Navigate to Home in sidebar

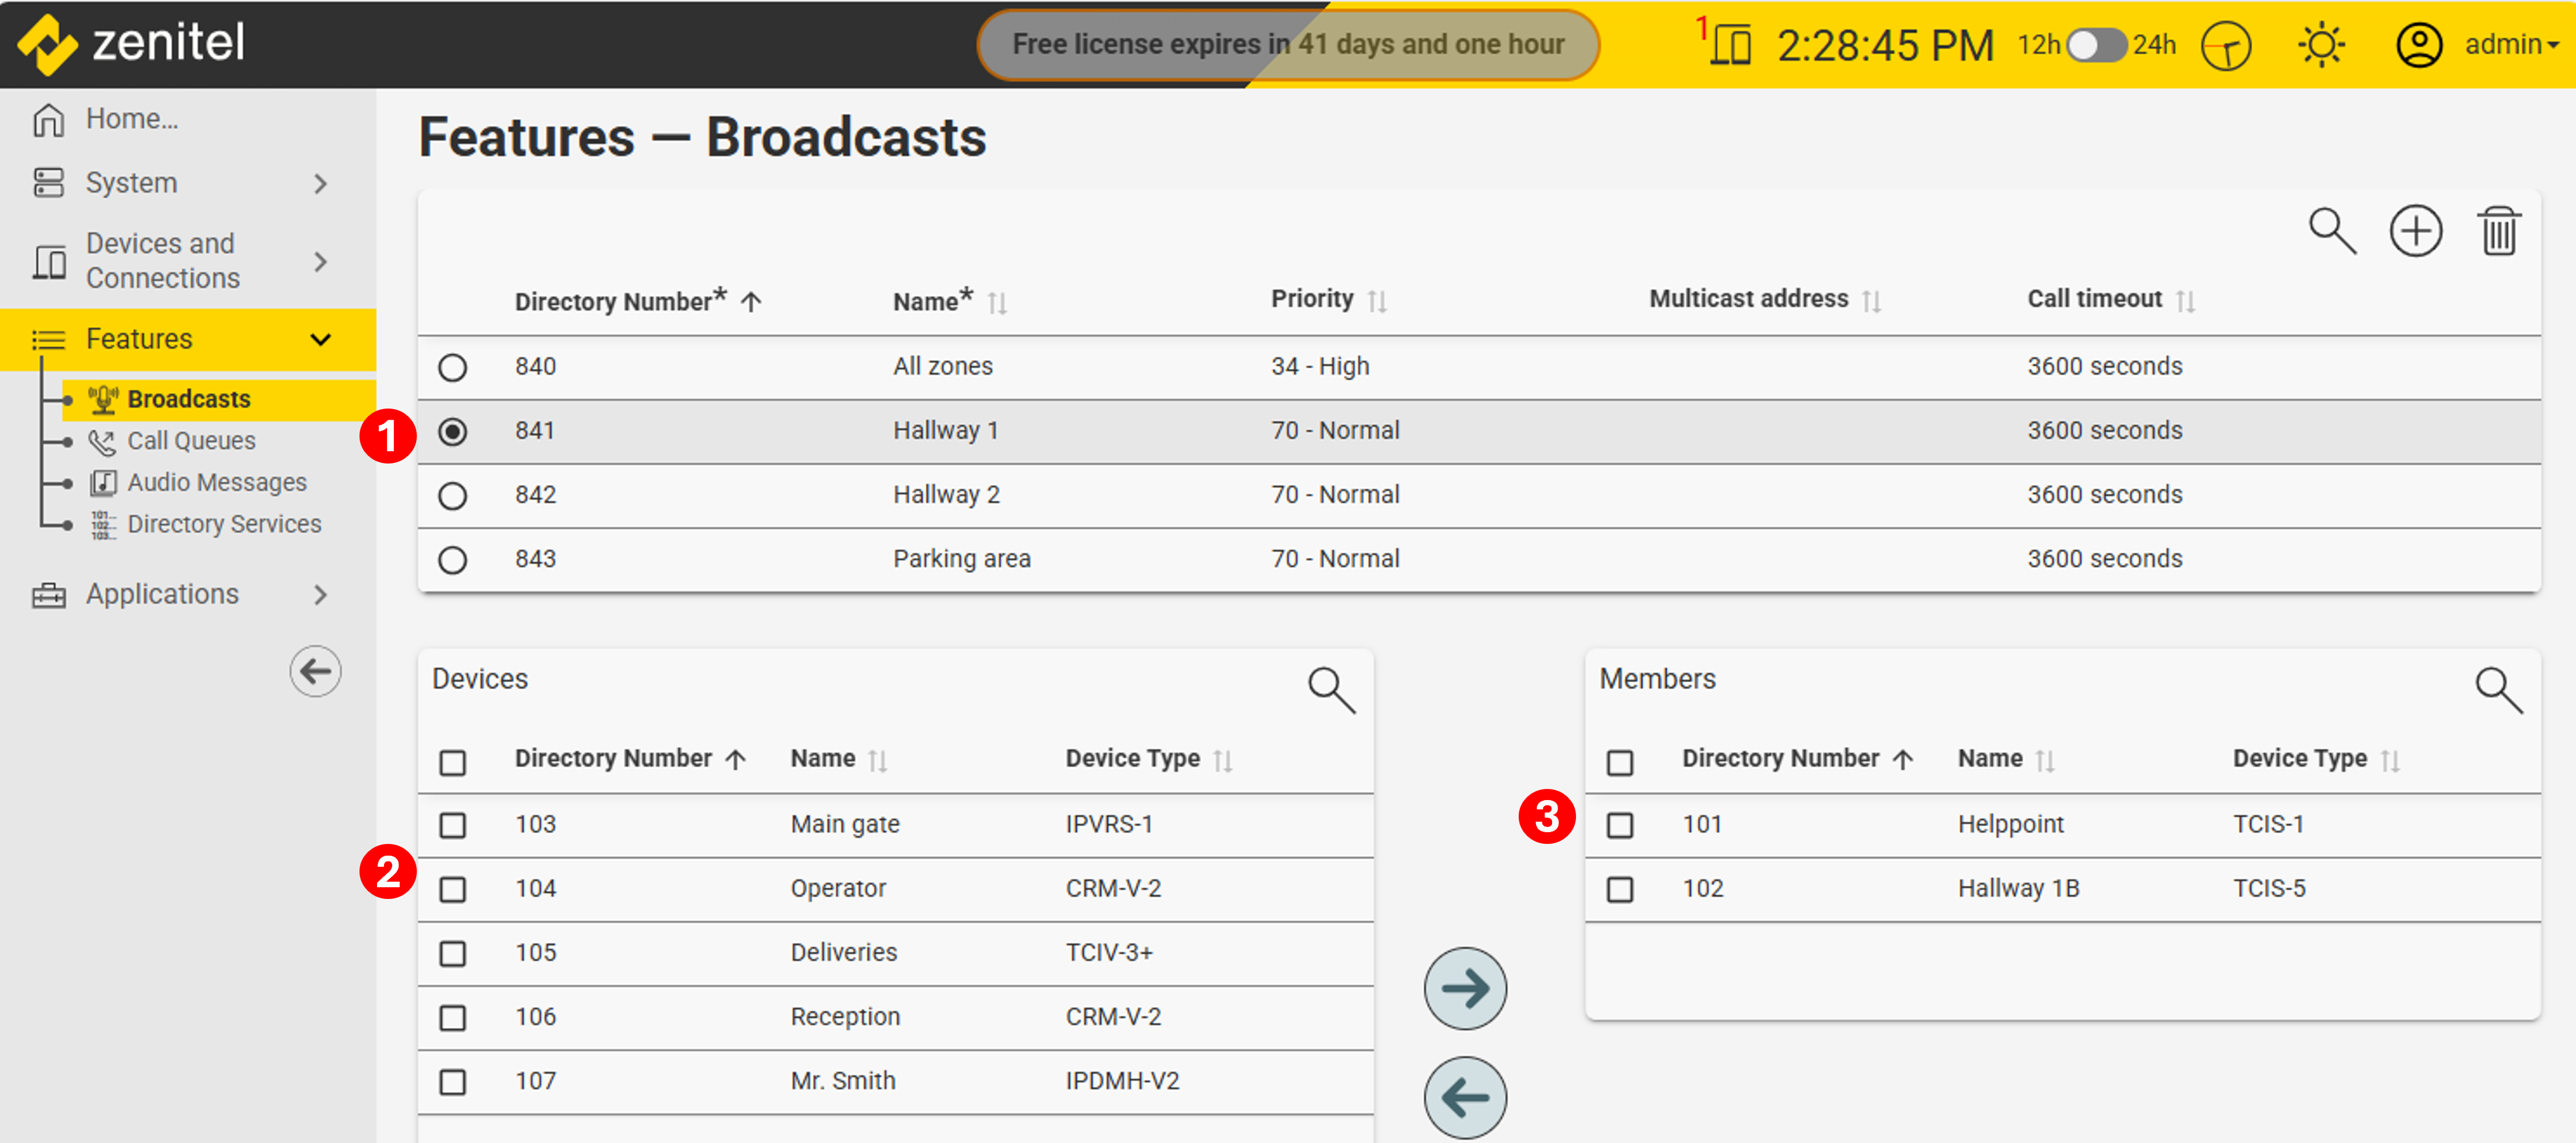[x=130, y=119]
